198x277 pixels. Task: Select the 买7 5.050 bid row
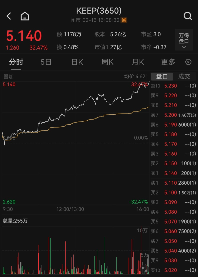click(173, 241)
